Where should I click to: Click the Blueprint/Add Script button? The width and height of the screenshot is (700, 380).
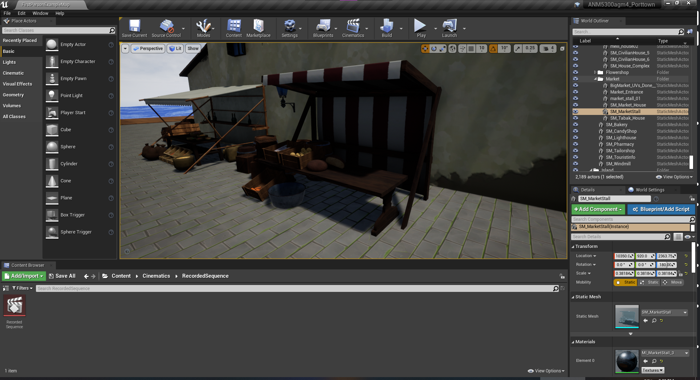click(x=661, y=210)
